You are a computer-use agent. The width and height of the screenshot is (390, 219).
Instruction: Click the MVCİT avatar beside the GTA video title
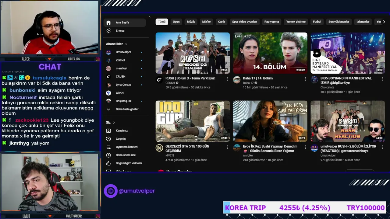coord(159,148)
